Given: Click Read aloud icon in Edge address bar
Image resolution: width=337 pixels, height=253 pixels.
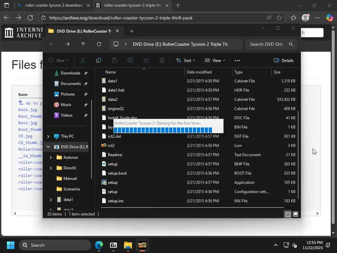Looking at the screenshot, I should tap(269, 18).
